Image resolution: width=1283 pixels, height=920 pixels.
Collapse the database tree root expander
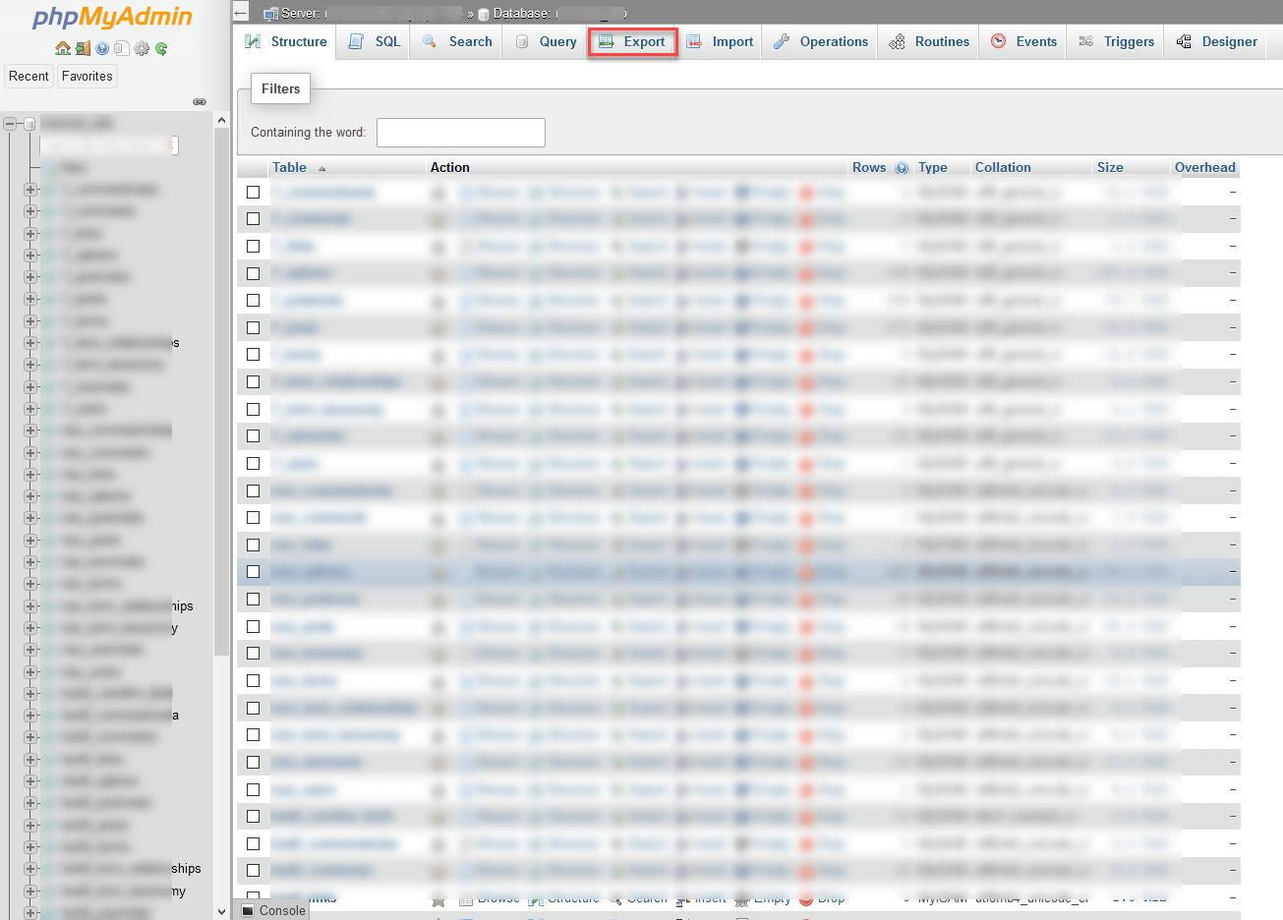8,122
